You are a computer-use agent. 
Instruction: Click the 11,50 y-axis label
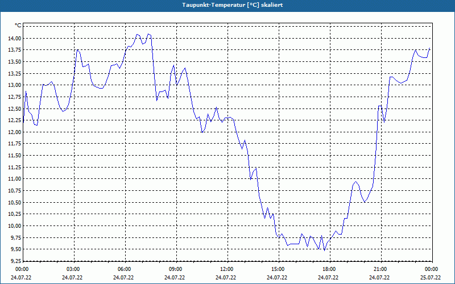tap(15, 156)
